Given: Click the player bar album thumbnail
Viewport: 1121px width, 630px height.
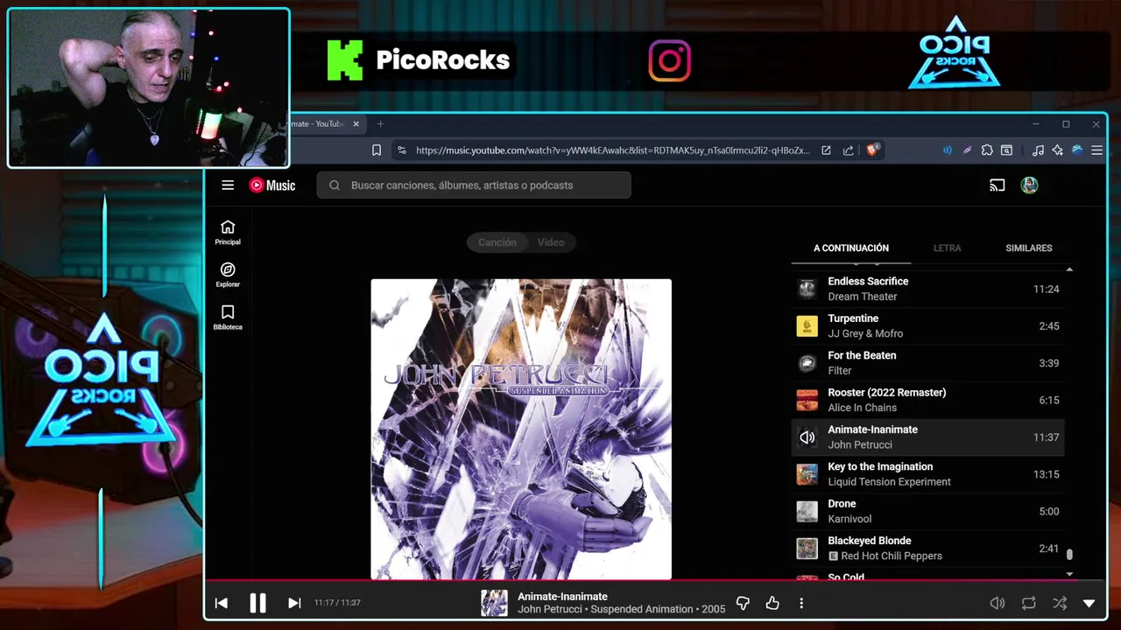Looking at the screenshot, I should click(494, 603).
